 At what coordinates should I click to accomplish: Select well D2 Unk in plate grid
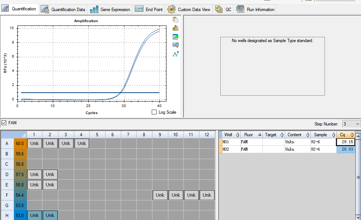click(x=50, y=175)
